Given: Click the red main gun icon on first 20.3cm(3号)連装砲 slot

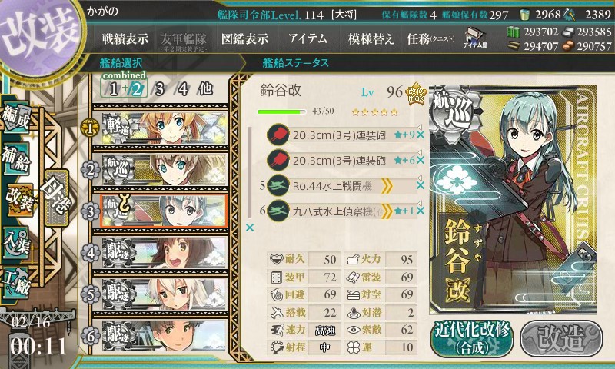Looking at the screenshot, I should [x=278, y=135].
